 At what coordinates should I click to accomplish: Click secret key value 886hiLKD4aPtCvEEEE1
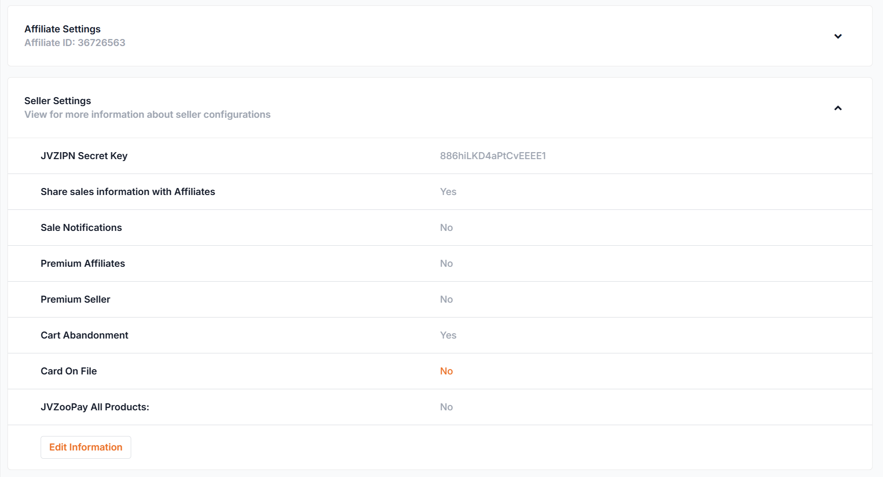[493, 156]
